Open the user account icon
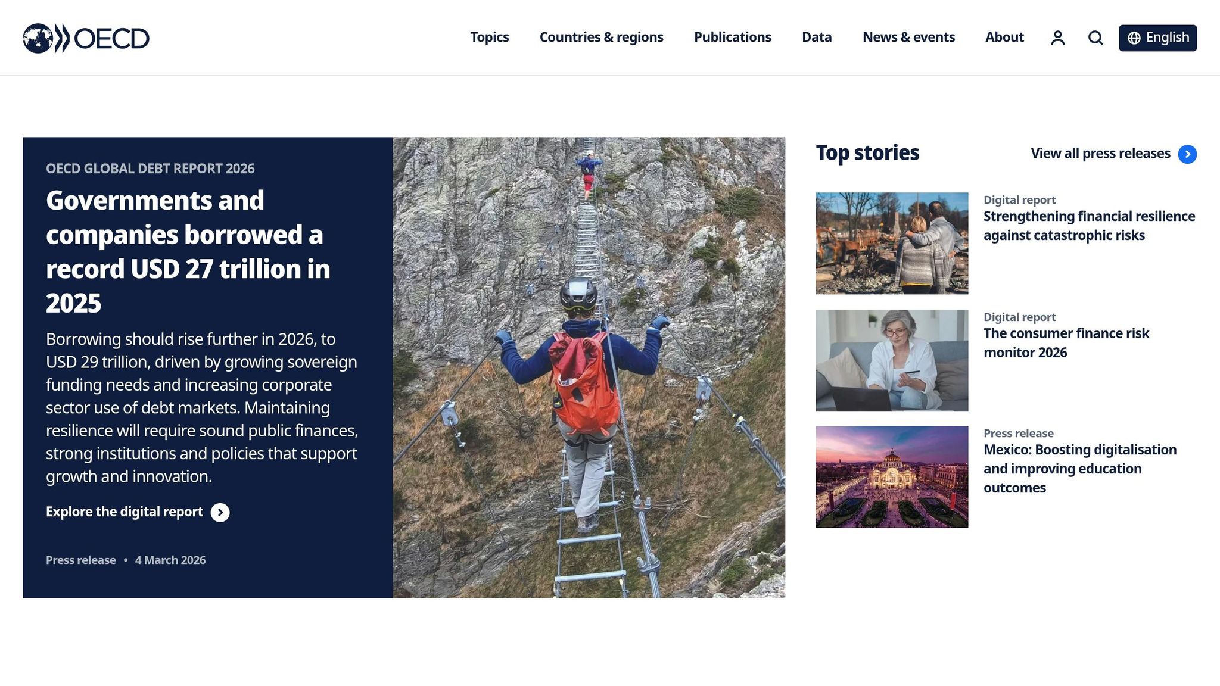This screenshot has width=1220, height=686. (1057, 38)
